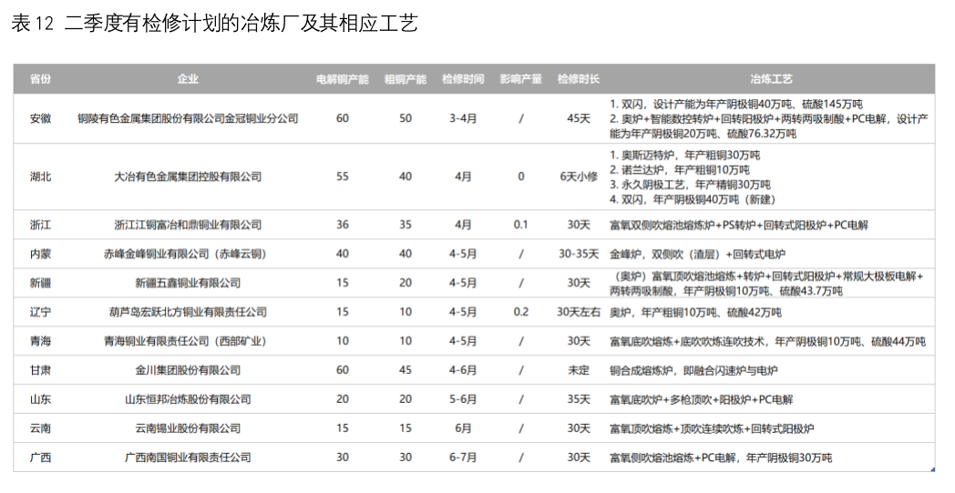Click 富氧顶吹熔炼+顶吹连续吹炼+回转式阳极炉
The image size is (955, 493).
click(712, 428)
